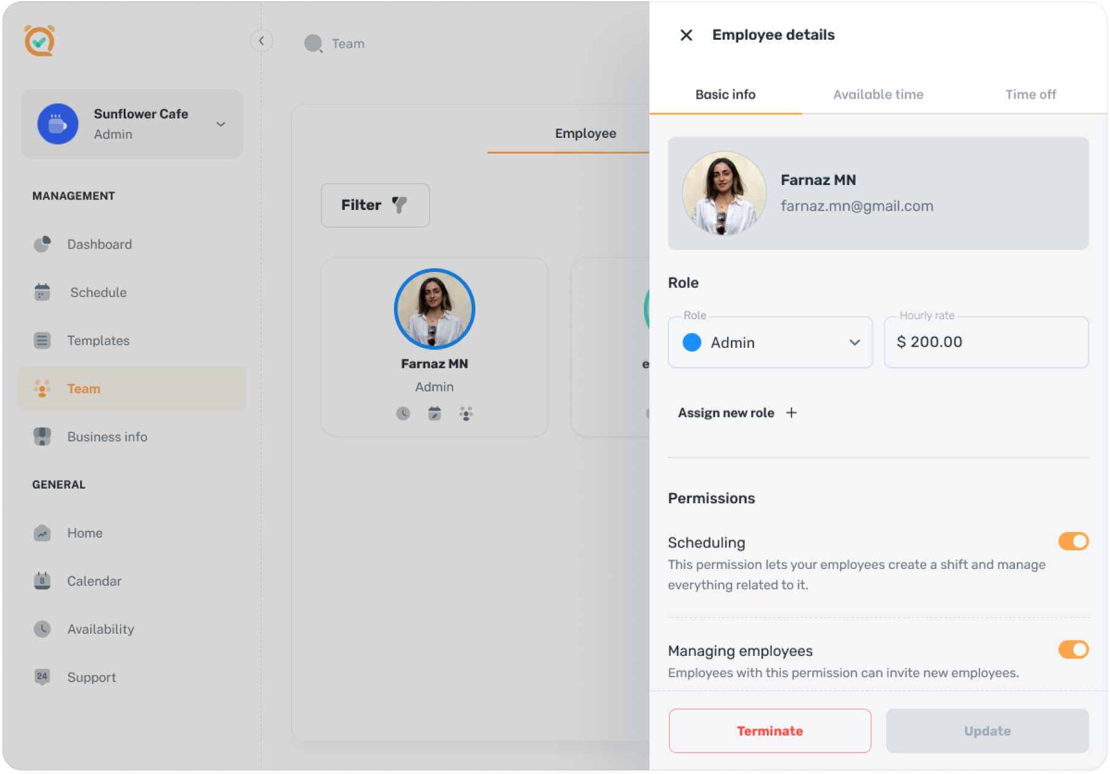Click the calendar icon on Farnaz's card
Screen dimensions: 1110x774
434,413
